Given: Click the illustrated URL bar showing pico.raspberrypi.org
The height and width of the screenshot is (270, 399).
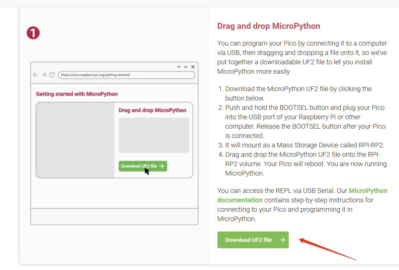Looking at the screenshot, I should pyautogui.click(x=127, y=75).
